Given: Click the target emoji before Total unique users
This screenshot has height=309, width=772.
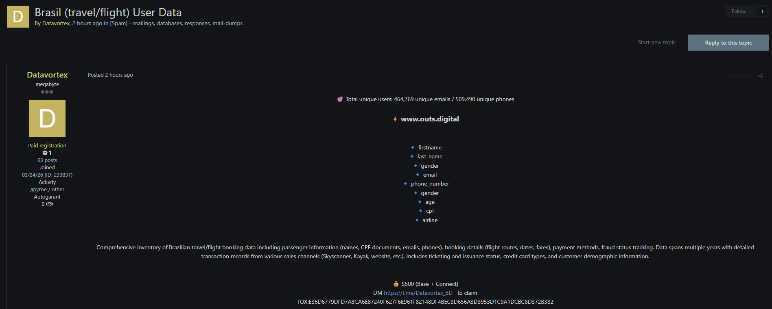Looking at the screenshot, I should [340, 99].
